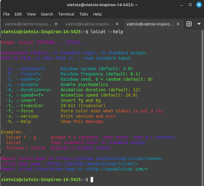Click the 'fortune | lolcat' example
This screenshot has height=186, width=204.
[26, 148]
